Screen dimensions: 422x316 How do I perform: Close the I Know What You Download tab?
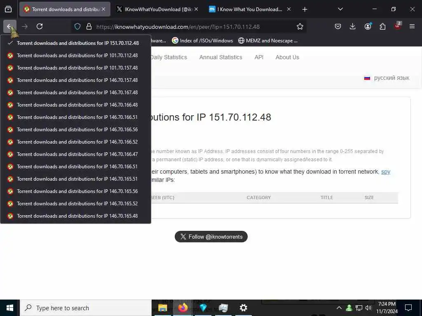pyautogui.click(x=289, y=9)
